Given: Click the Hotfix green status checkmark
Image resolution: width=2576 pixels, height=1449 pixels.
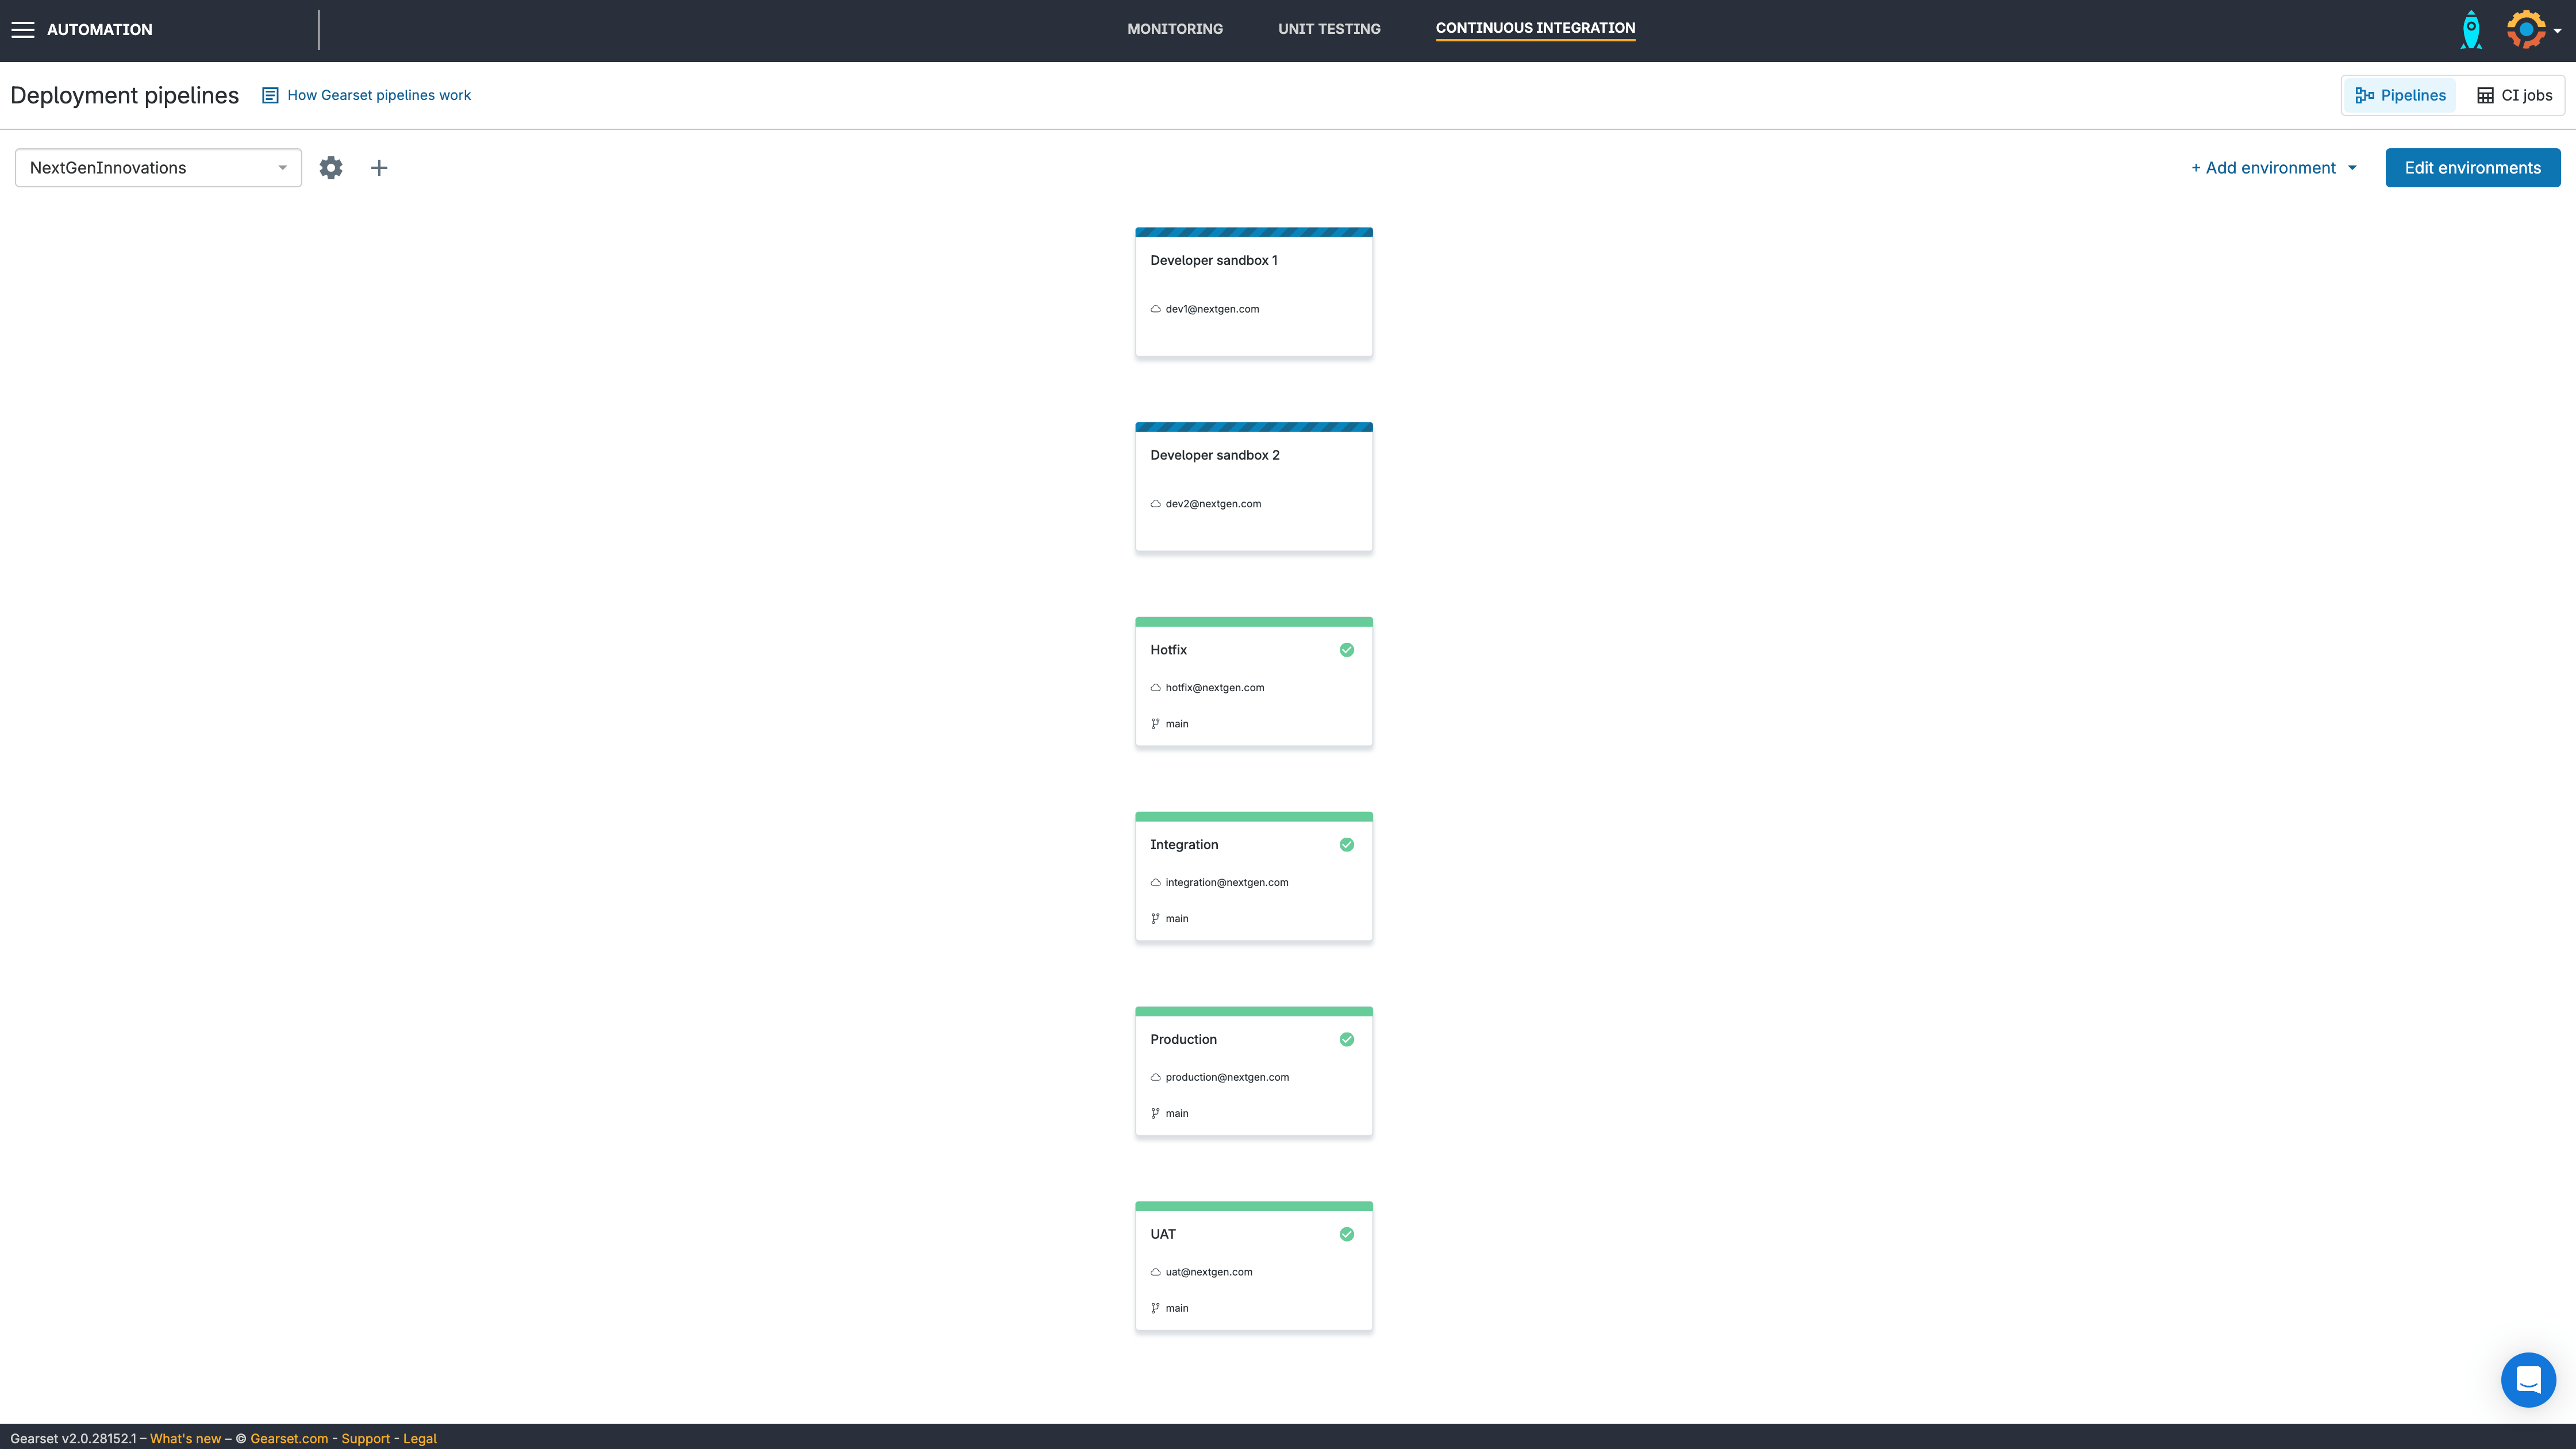Looking at the screenshot, I should pyautogui.click(x=1347, y=650).
